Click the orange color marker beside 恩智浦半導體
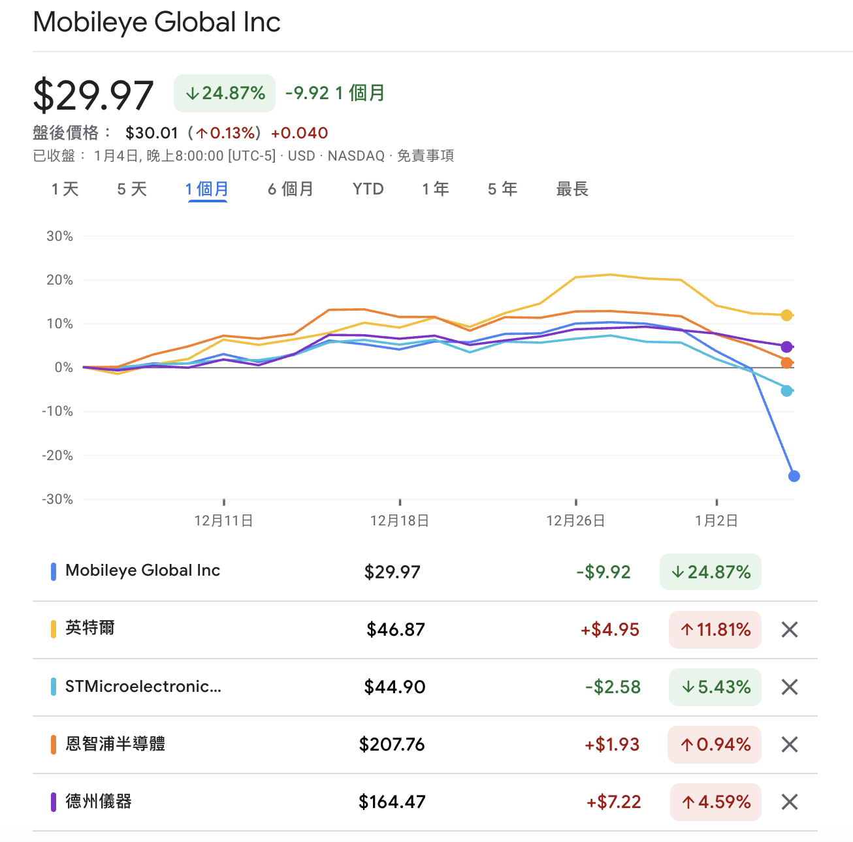Viewport: 853px width, 842px height. click(x=54, y=744)
